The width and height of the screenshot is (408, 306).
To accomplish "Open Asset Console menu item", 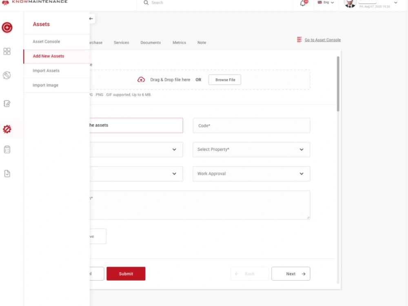I will 57,42.
